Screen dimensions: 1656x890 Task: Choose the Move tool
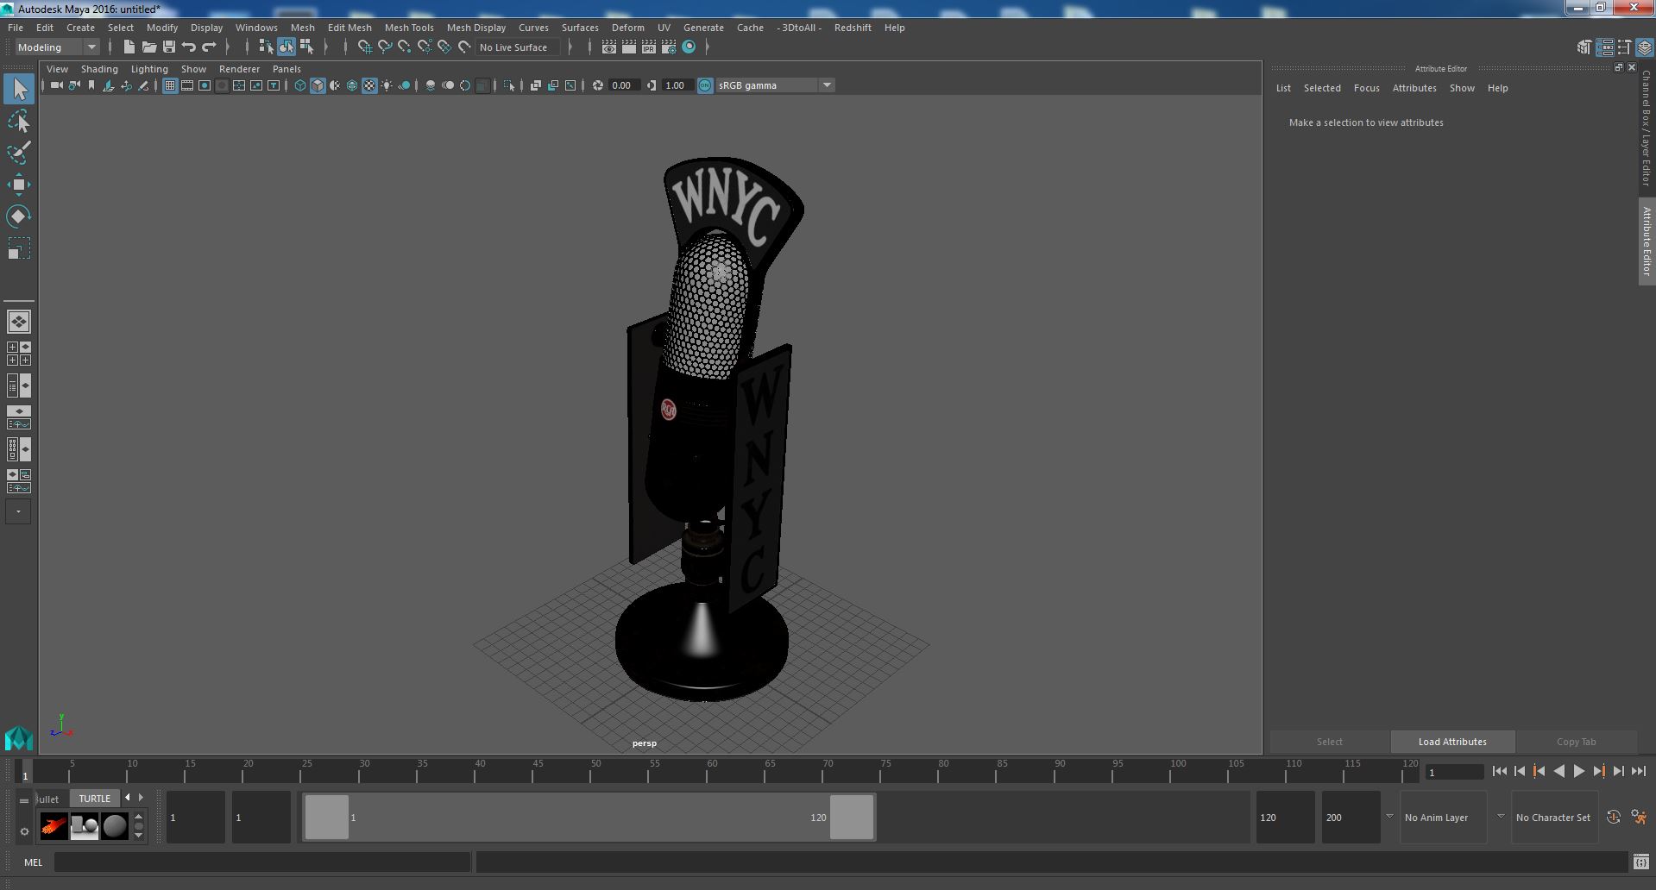(x=19, y=185)
